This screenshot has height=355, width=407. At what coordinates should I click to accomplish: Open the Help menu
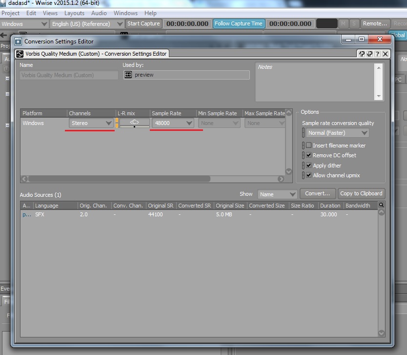(x=150, y=13)
